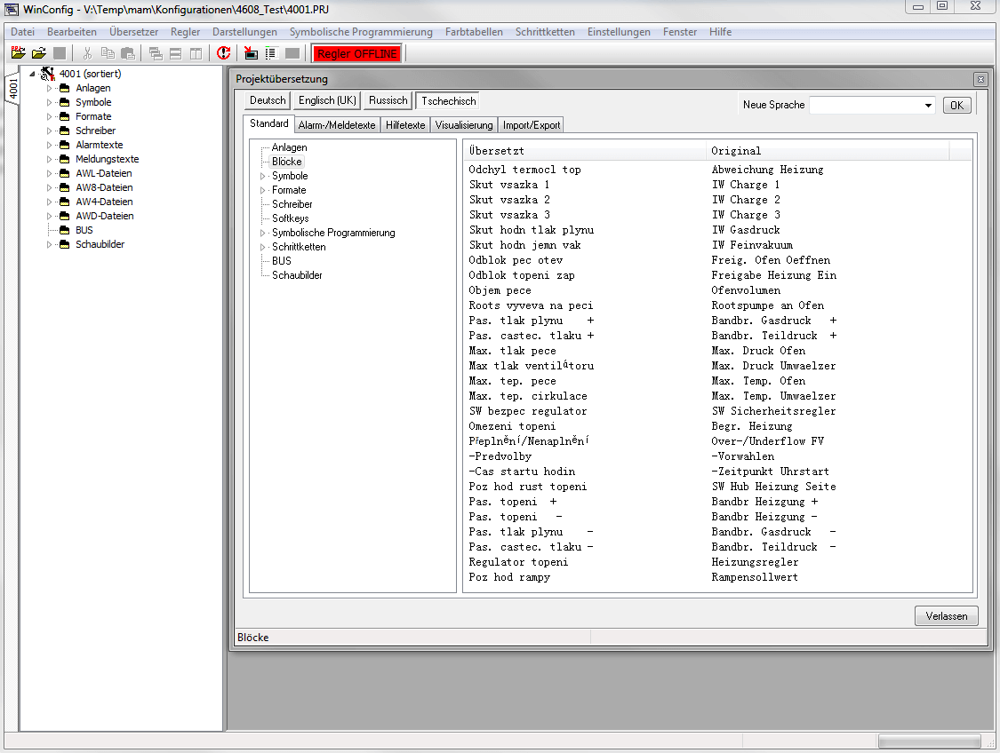Select the vertical 4001 side tab
This screenshot has width=1000, height=753.
pos(12,90)
